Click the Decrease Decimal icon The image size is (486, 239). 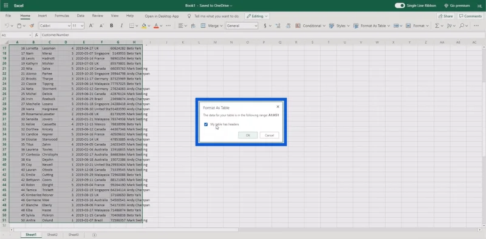point(288,25)
